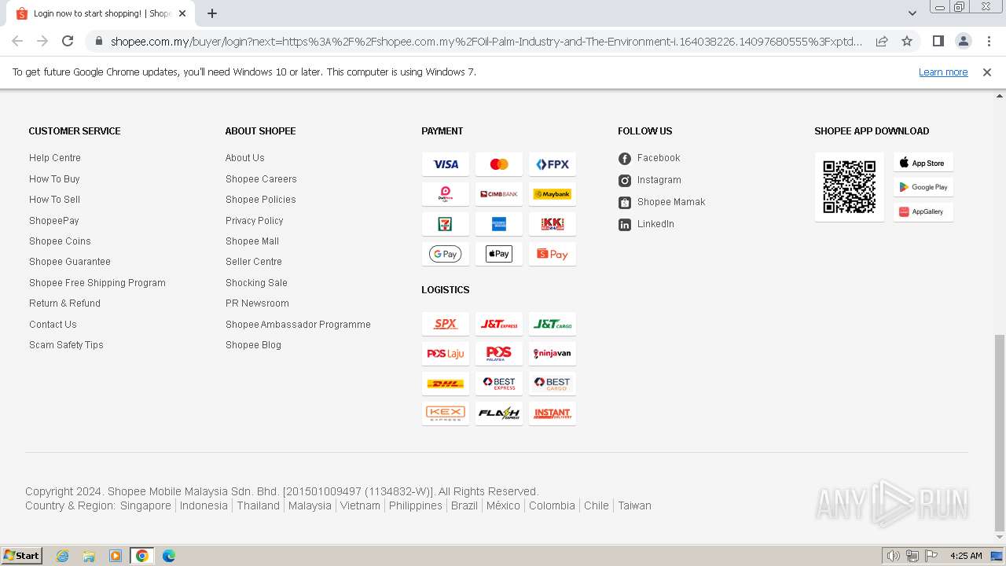Click the KEX Express logistics icon
Image resolution: width=1006 pixels, height=566 pixels.
pos(446,413)
